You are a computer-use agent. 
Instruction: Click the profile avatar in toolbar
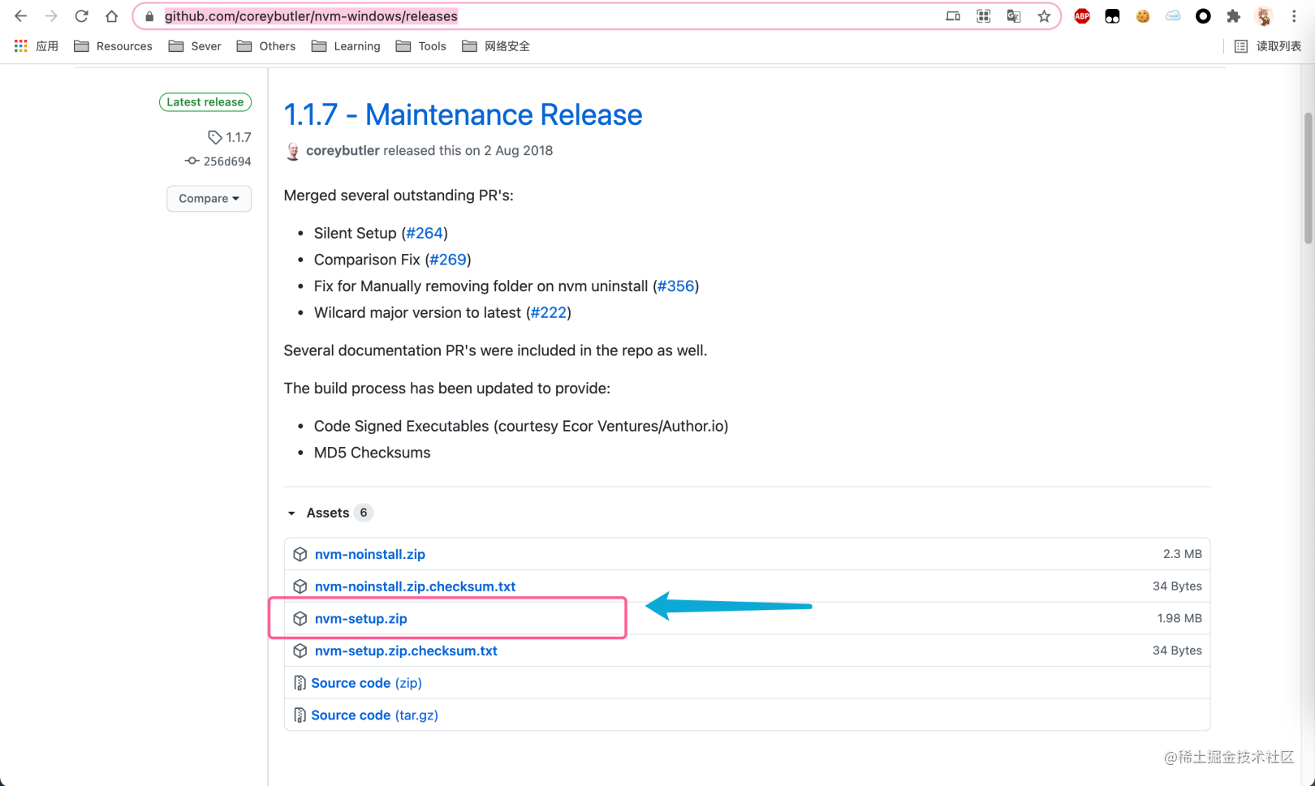1264,16
